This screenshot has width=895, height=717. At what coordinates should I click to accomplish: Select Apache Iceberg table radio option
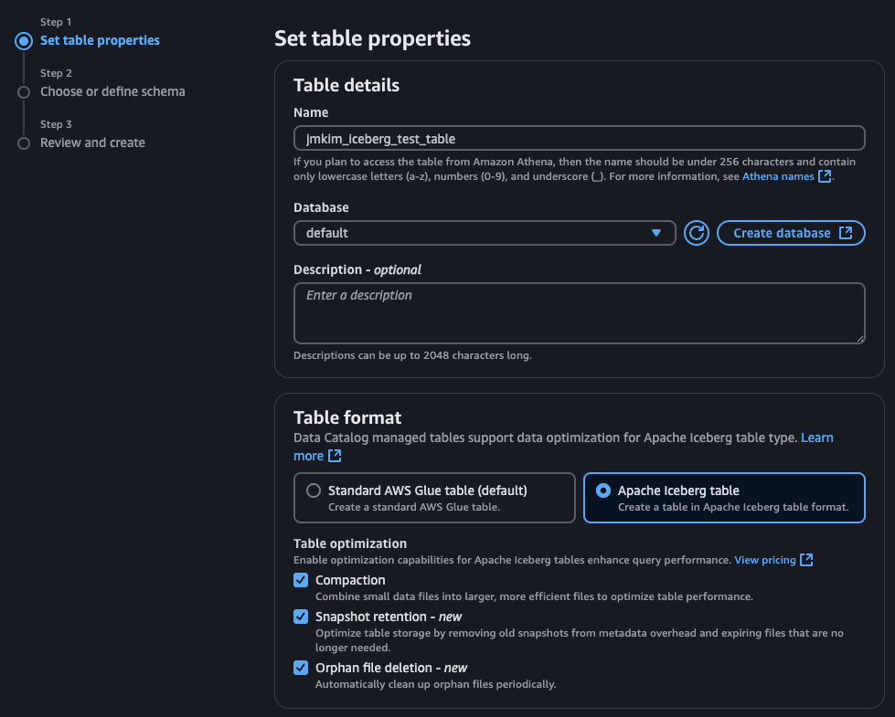603,490
